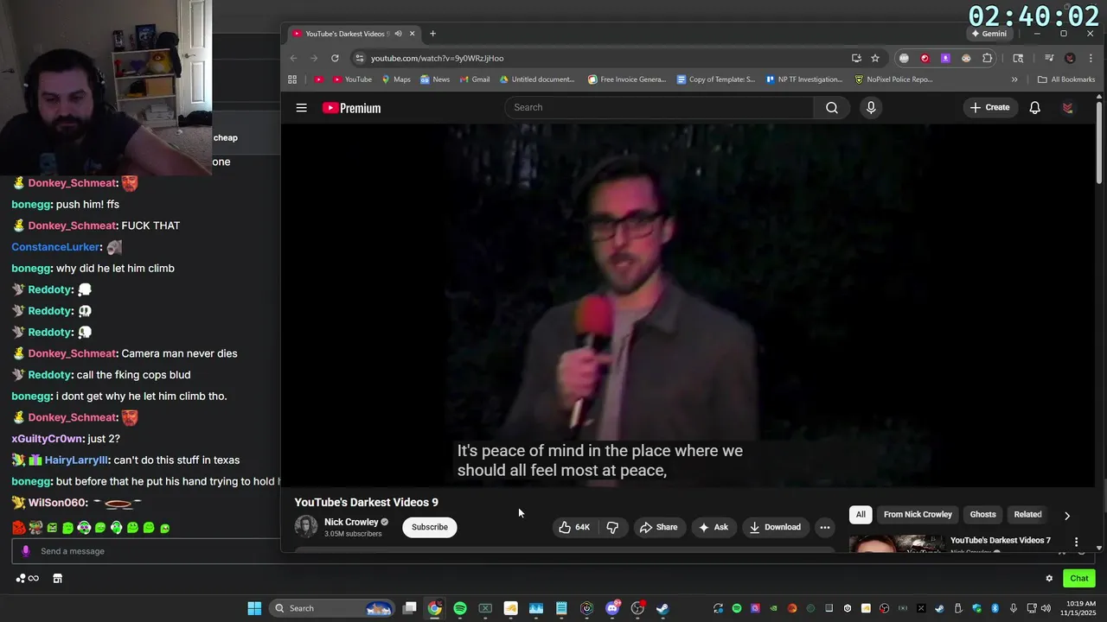Open Gemini in Chrome
1107x622 pixels.
989,34
